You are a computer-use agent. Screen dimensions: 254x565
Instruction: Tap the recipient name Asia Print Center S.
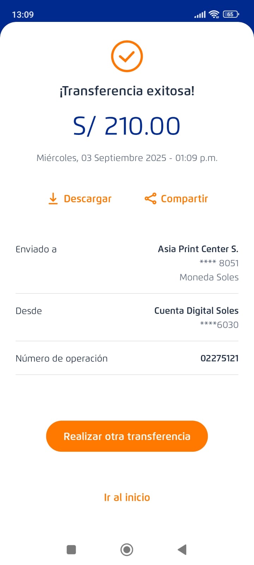(x=198, y=249)
